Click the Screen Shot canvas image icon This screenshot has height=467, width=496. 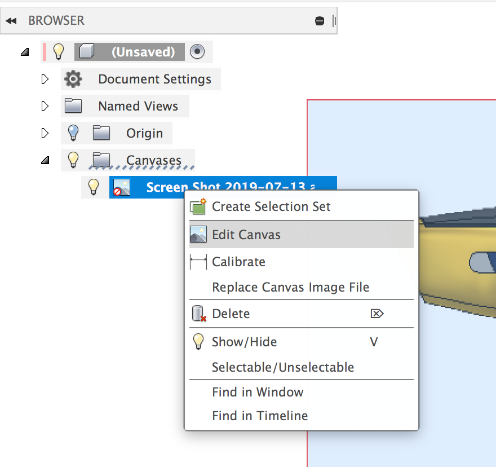click(x=122, y=187)
